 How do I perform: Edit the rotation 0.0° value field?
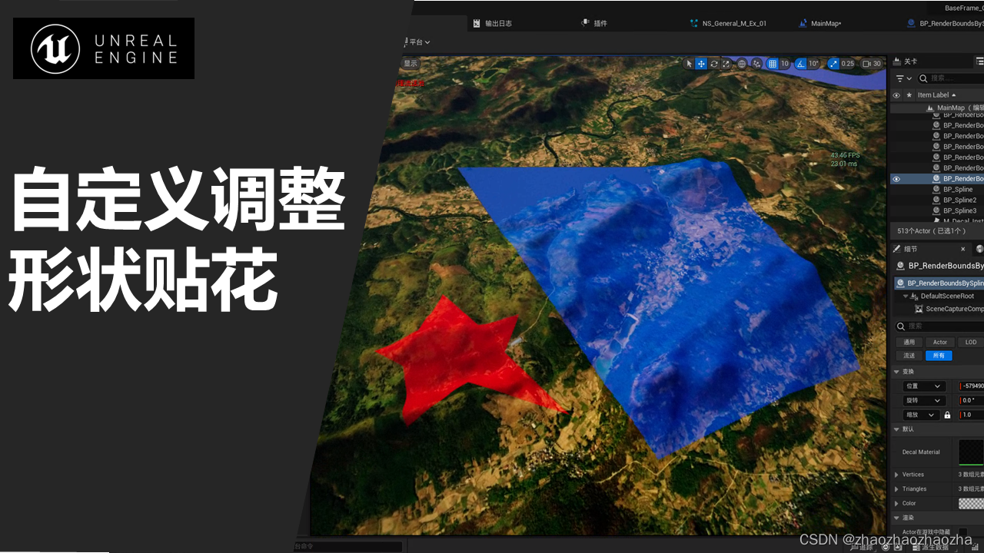tap(972, 400)
